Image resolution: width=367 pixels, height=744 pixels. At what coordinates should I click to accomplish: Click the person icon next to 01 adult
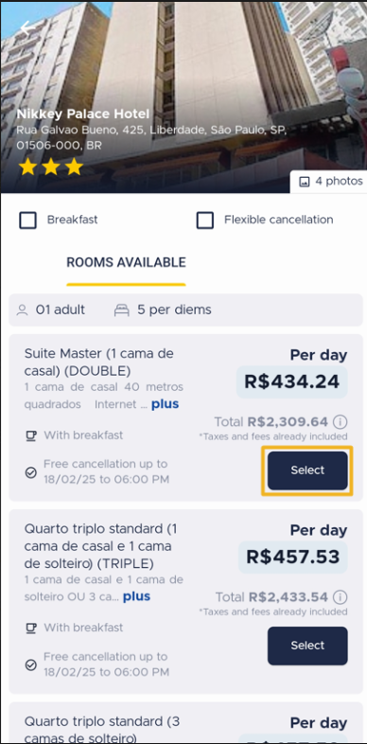[x=22, y=310]
